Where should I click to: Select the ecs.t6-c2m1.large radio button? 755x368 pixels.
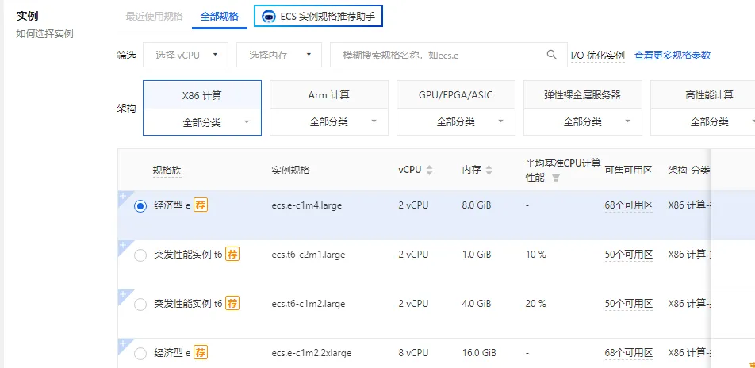[x=140, y=255]
